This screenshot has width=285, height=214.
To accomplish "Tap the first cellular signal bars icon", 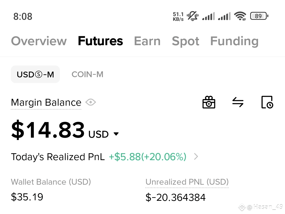I will click(x=208, y=16).
